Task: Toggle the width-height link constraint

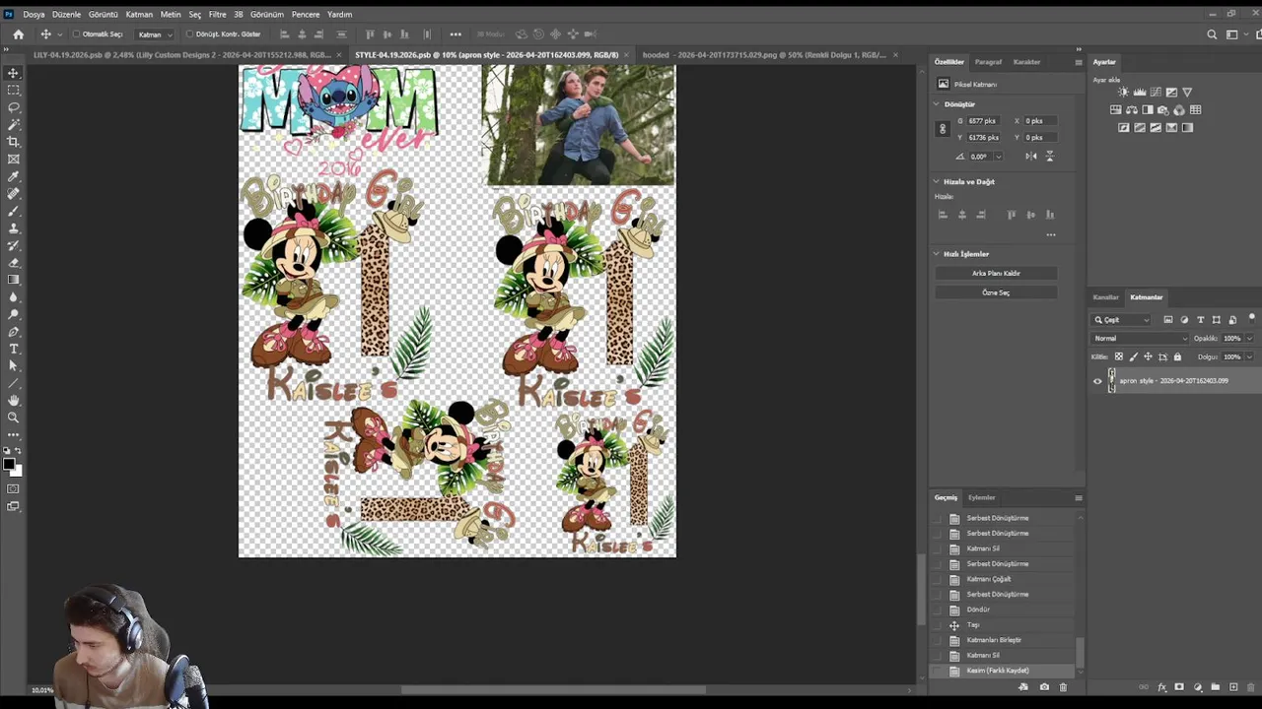Action: point(943,129)
